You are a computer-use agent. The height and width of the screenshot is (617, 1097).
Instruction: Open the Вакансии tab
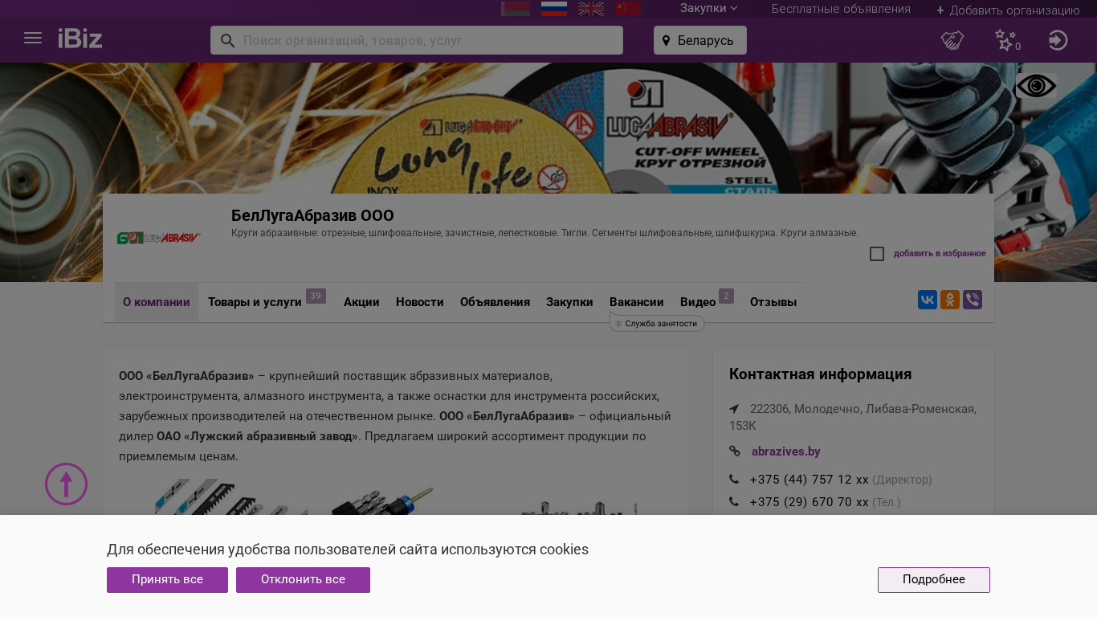tap(637, 302)
